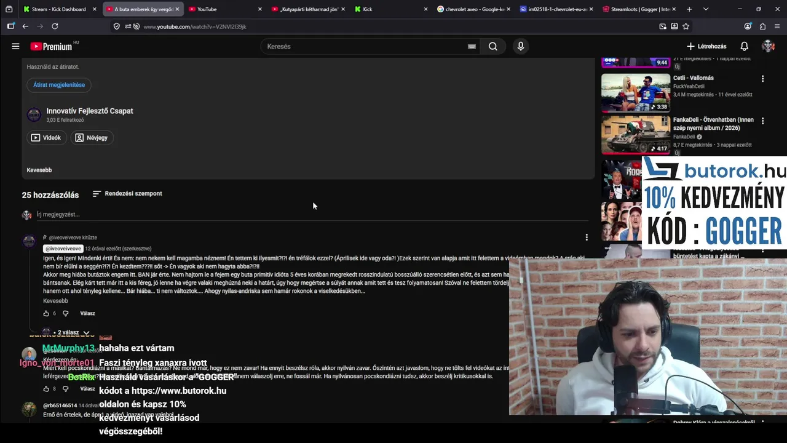Screen dimensions: 787x443
Task: Open the FankaDeli Ötvenhatban video thumbnail
Action: point(636,135)
